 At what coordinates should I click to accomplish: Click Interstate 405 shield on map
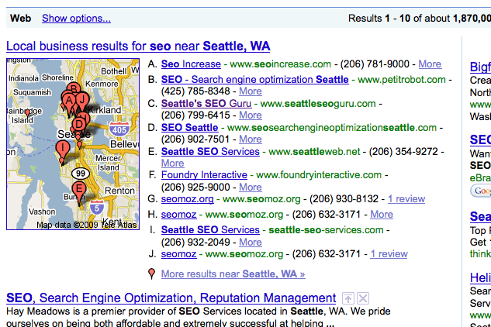[x=119, y=129]
